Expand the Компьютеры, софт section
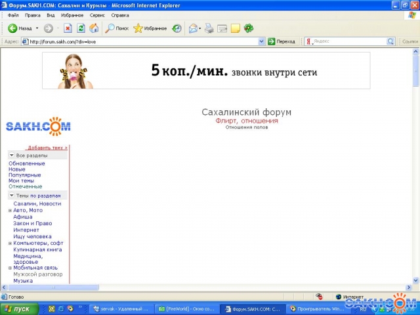Viewport: 420px width, 315px height. 10,243
